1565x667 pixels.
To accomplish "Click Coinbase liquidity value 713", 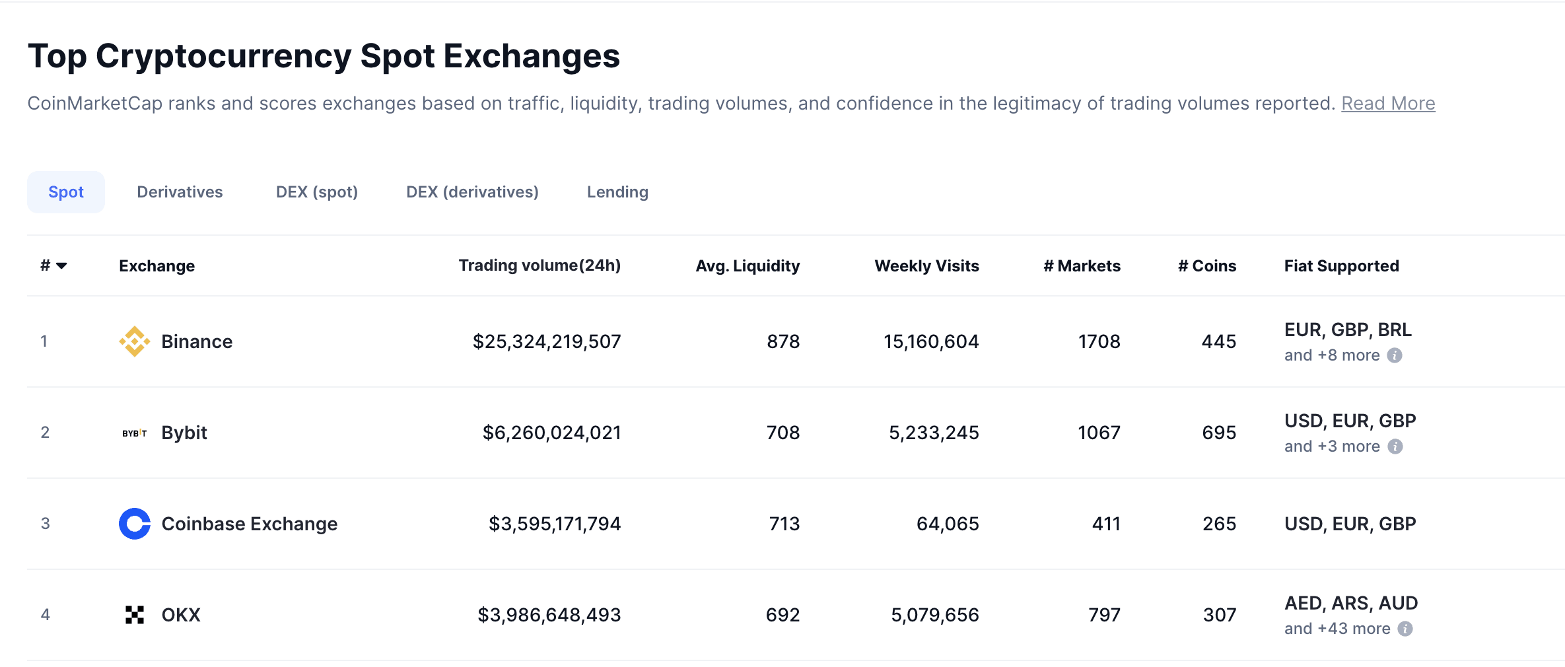I will click(784, 524).
